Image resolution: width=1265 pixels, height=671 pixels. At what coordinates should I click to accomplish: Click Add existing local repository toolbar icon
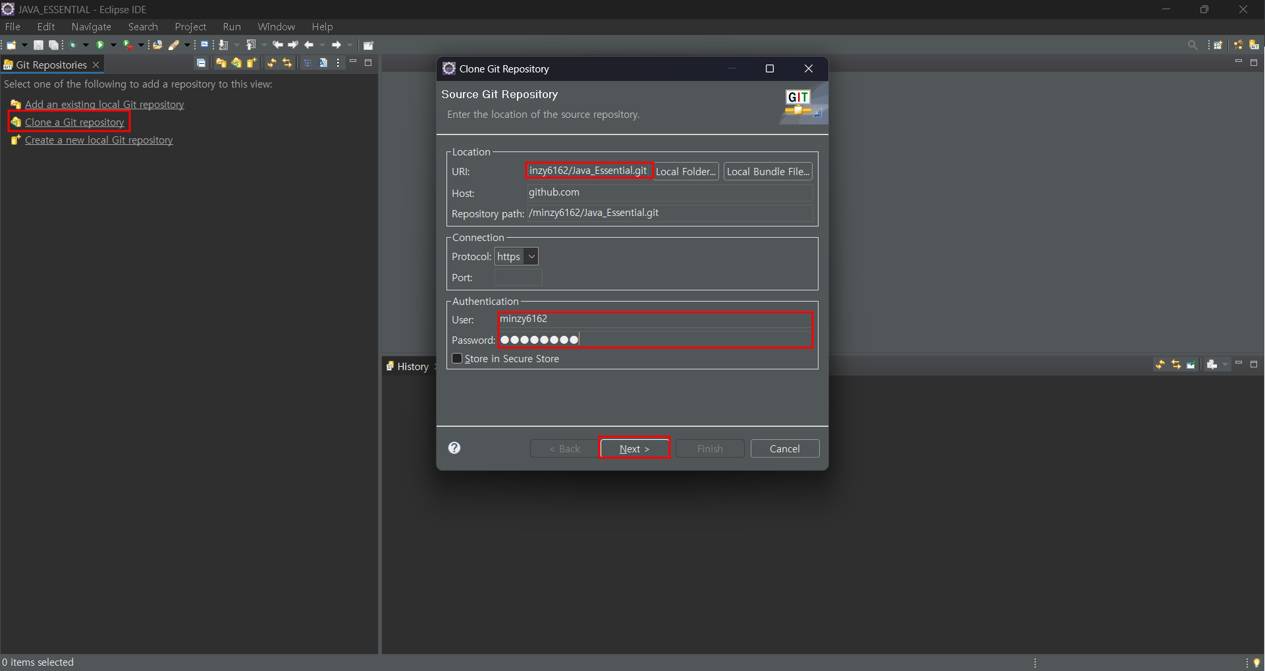pos(221,63)
